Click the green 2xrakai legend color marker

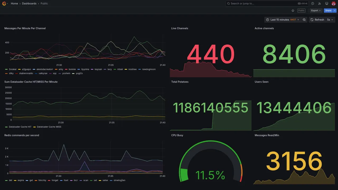coord(6,69)
